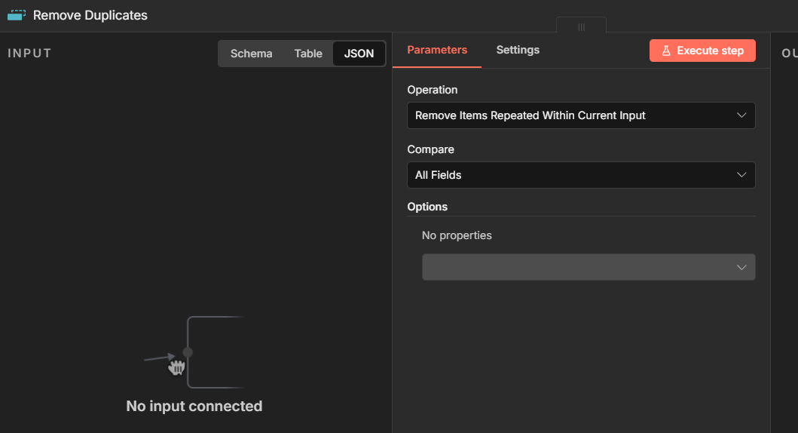Click the chevron arrow on Compare field
The height and width of the screenshot is (433, 798).
[x=741, y=175]
